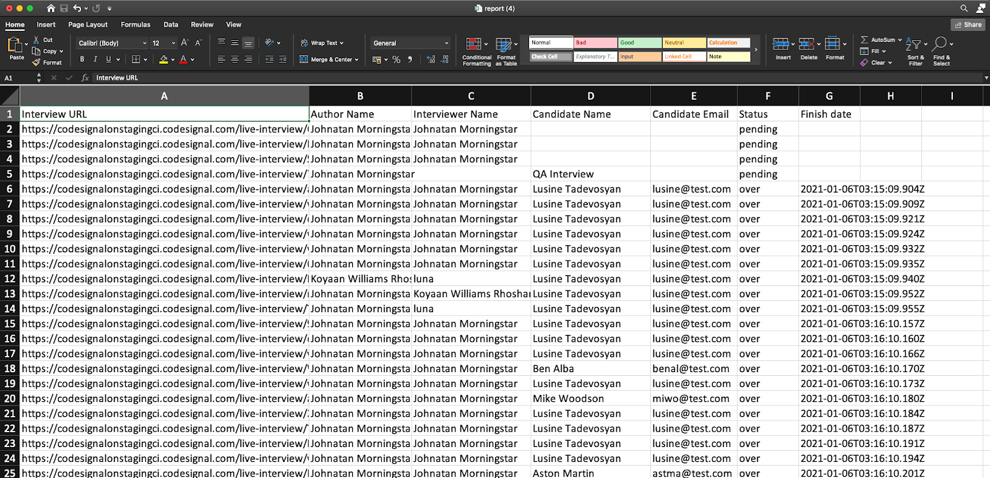Open Sort & Filter

pos(916,51)
